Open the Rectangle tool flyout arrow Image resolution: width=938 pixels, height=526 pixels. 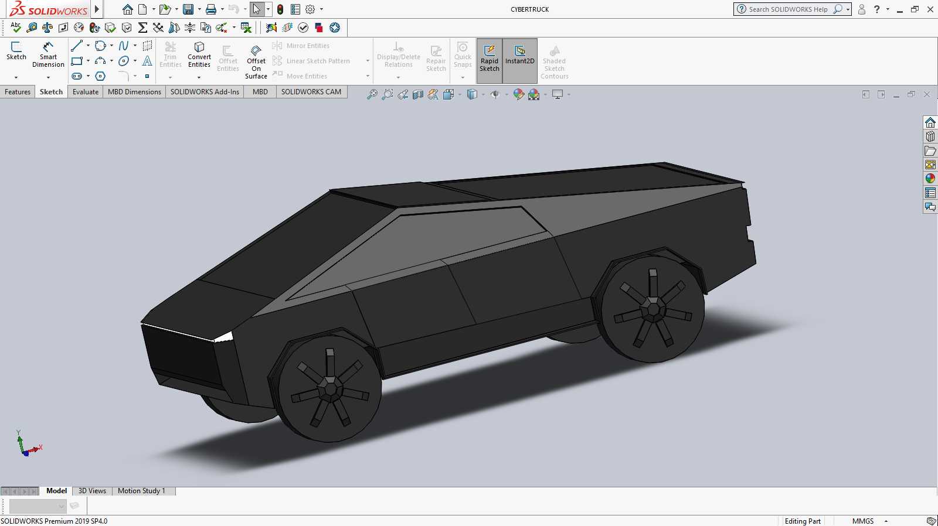click(88, 61)
